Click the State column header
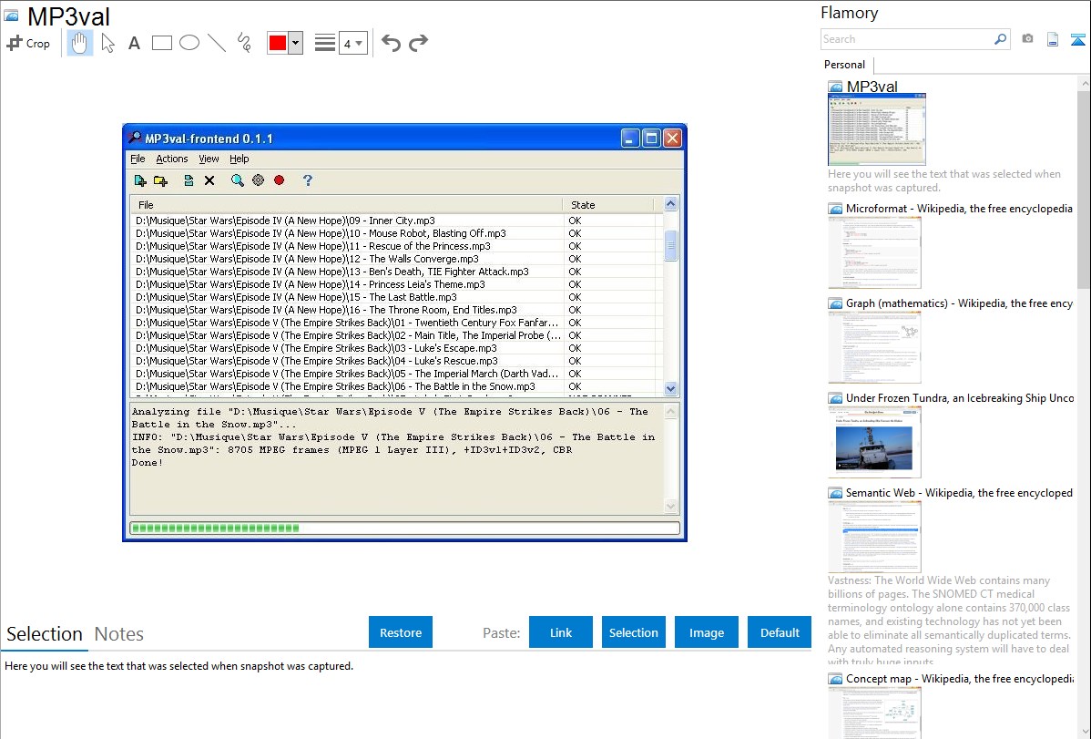Viewport: 1091px width, 739px height. 608,205
